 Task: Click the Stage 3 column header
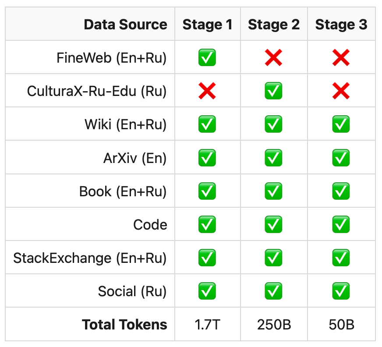pos(341,25)
